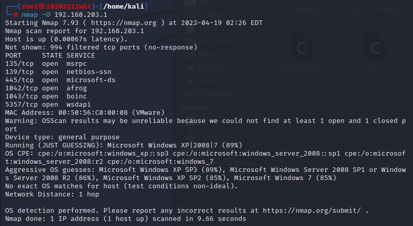Screen dimensions: 413x226
Task: Go to the Music folder in sidebar
Action: coord(208,54)
